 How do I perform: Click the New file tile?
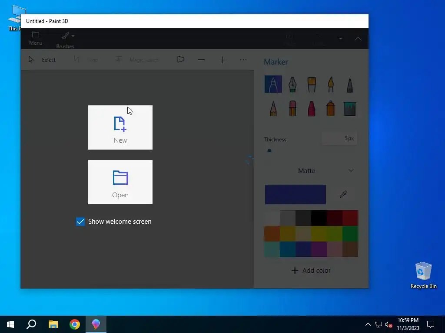click(120, 127)
